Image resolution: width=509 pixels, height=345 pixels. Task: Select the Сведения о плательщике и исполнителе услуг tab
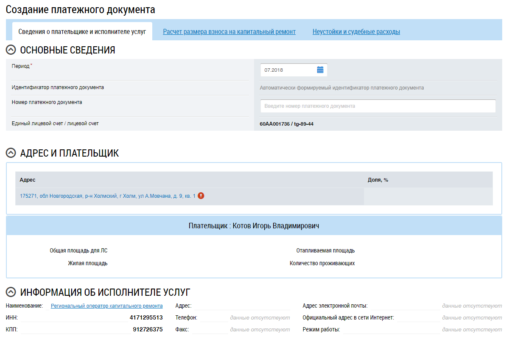click(82, 32)
